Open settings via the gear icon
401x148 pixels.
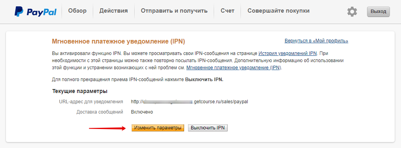(352, 12)
